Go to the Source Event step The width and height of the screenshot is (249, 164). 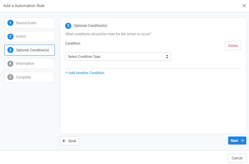coord(30,23)
